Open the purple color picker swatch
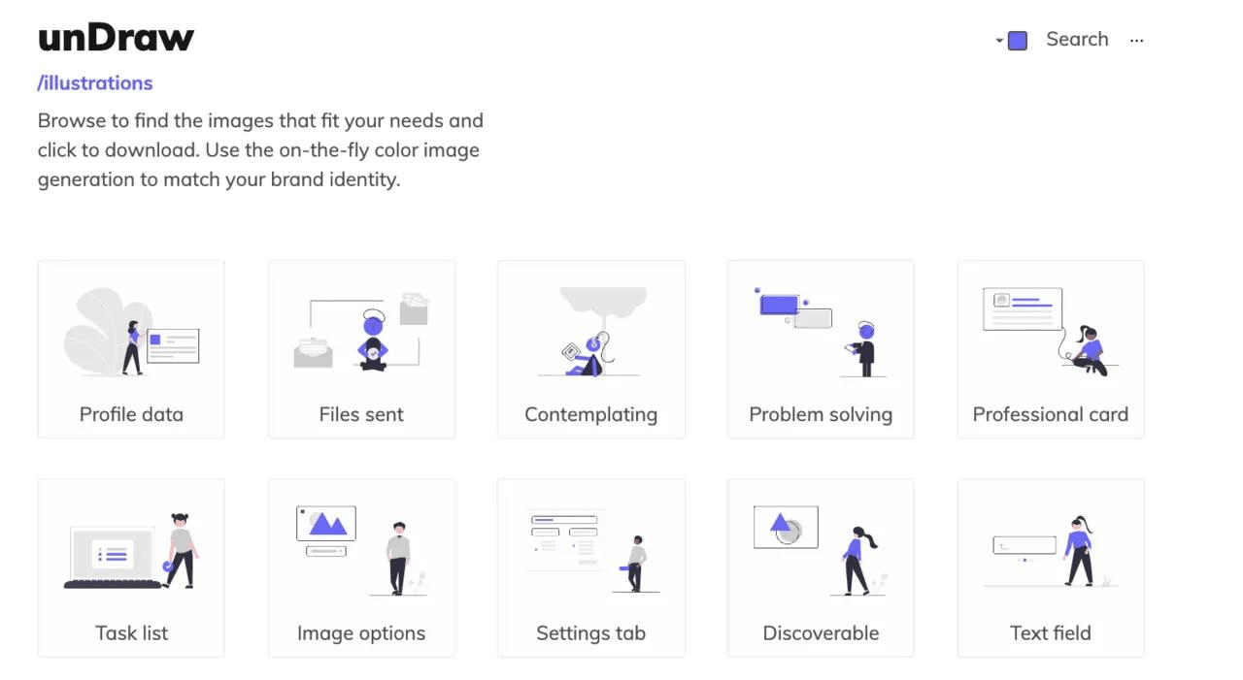This screenshot has height=680, width=1243. (1018, 41)
